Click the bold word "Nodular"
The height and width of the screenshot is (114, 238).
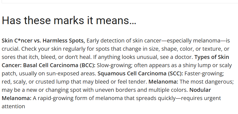pos(200,90)
